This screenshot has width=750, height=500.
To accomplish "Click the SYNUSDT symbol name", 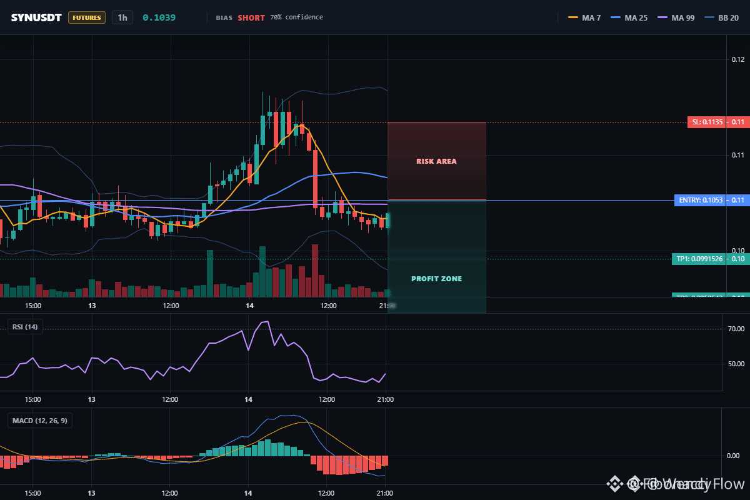I will 36,17.
